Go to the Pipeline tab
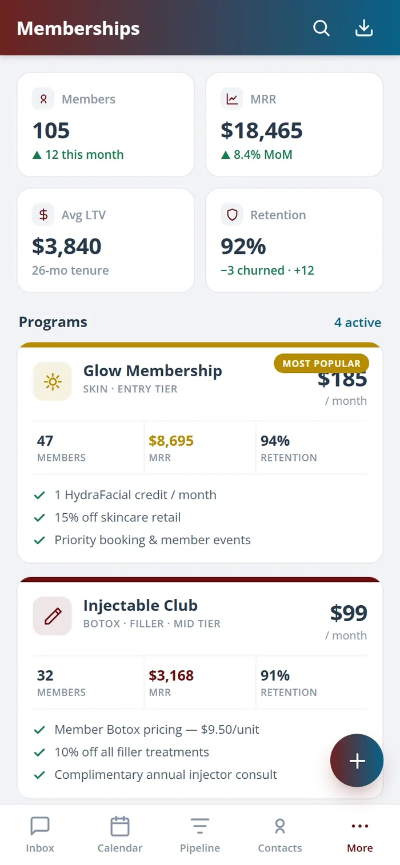 coord(200,835)
